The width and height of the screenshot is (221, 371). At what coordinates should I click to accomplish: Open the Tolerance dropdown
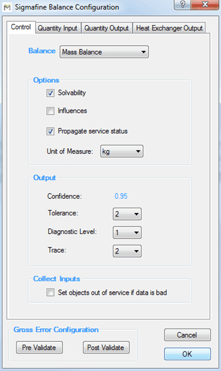tap(127, 214)
